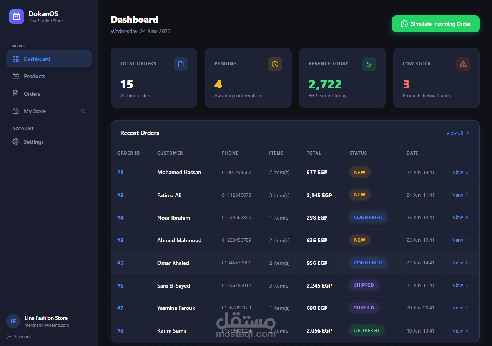
Task: Click the Low Stock count 3
Action: click(x=406, y=84)
